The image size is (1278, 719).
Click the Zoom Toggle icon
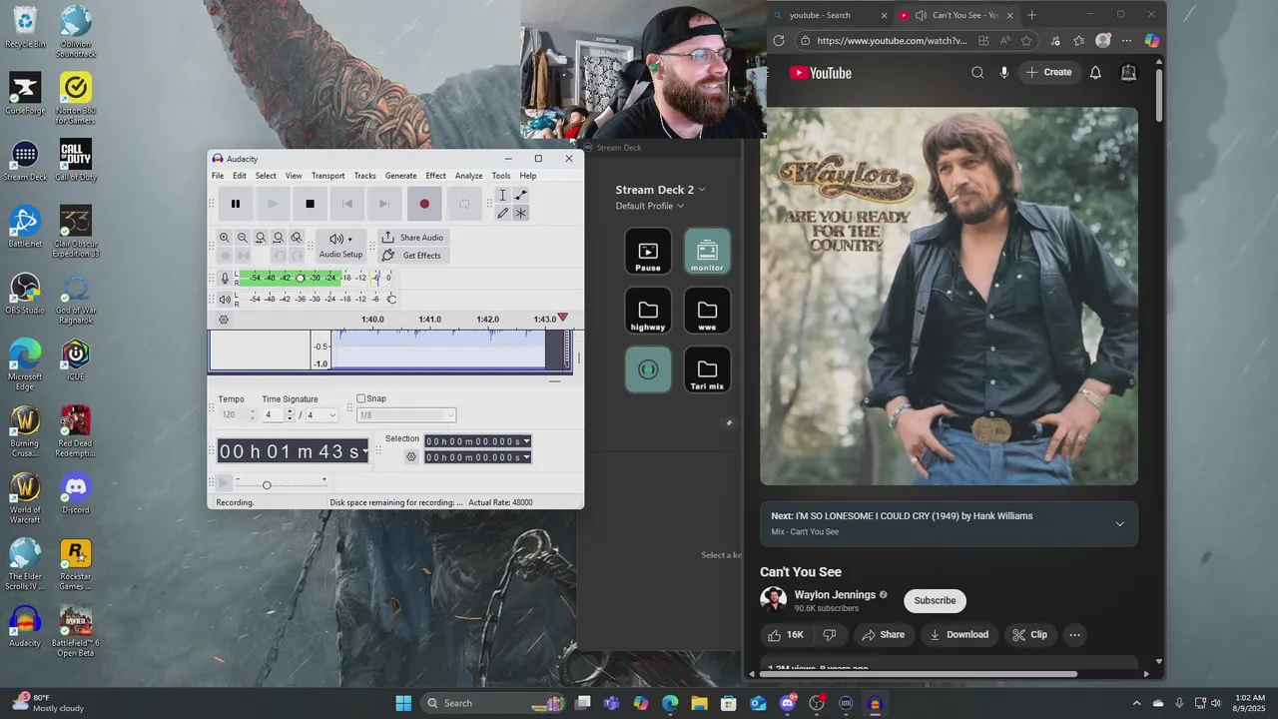[x=297, y=238]
